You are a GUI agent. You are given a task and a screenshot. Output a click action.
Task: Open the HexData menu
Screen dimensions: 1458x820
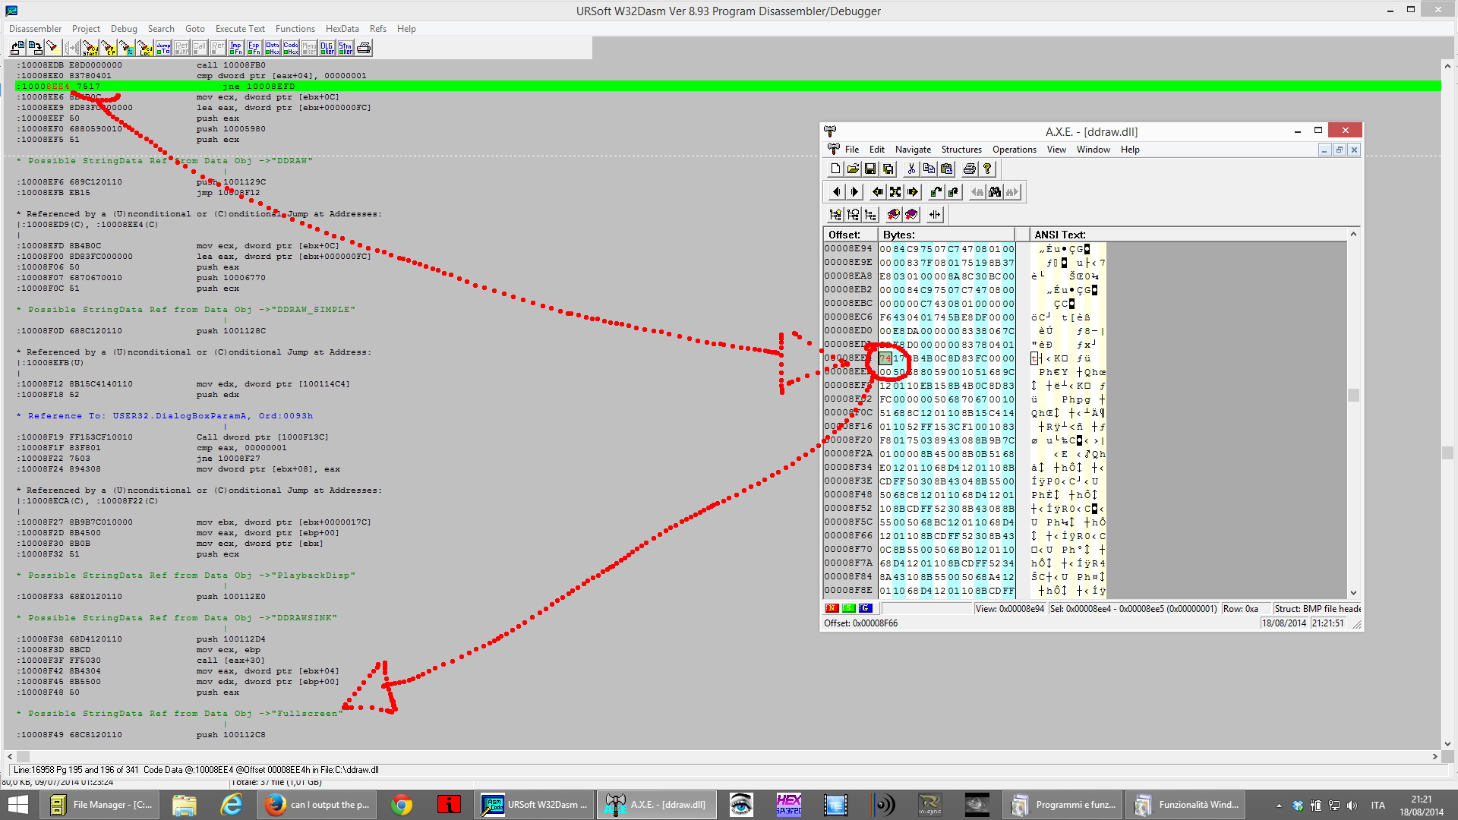[342, 29]
